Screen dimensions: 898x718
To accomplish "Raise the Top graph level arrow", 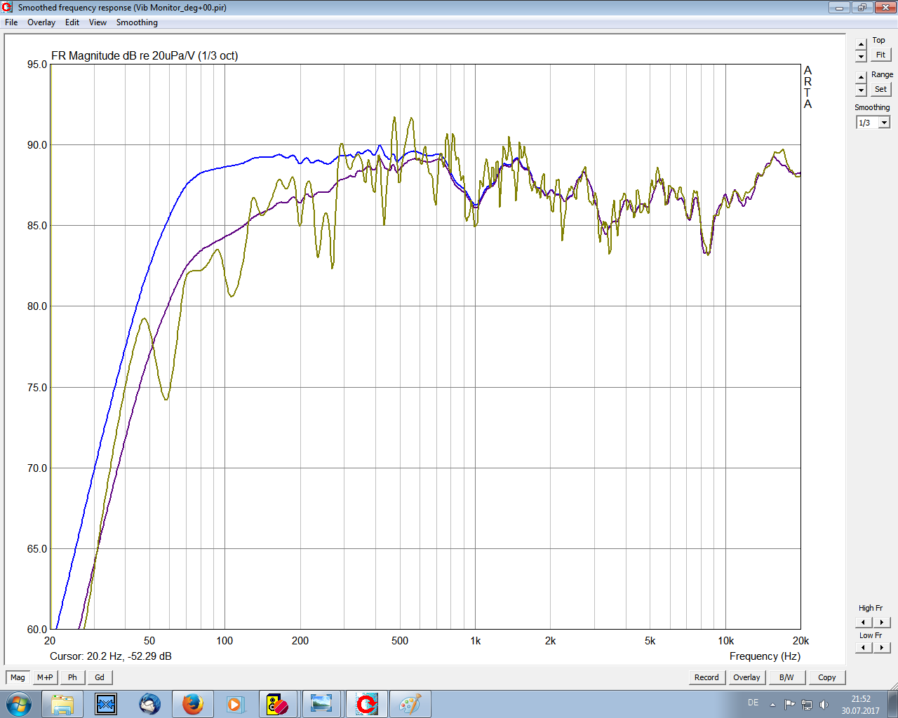I will click(862, 44).
